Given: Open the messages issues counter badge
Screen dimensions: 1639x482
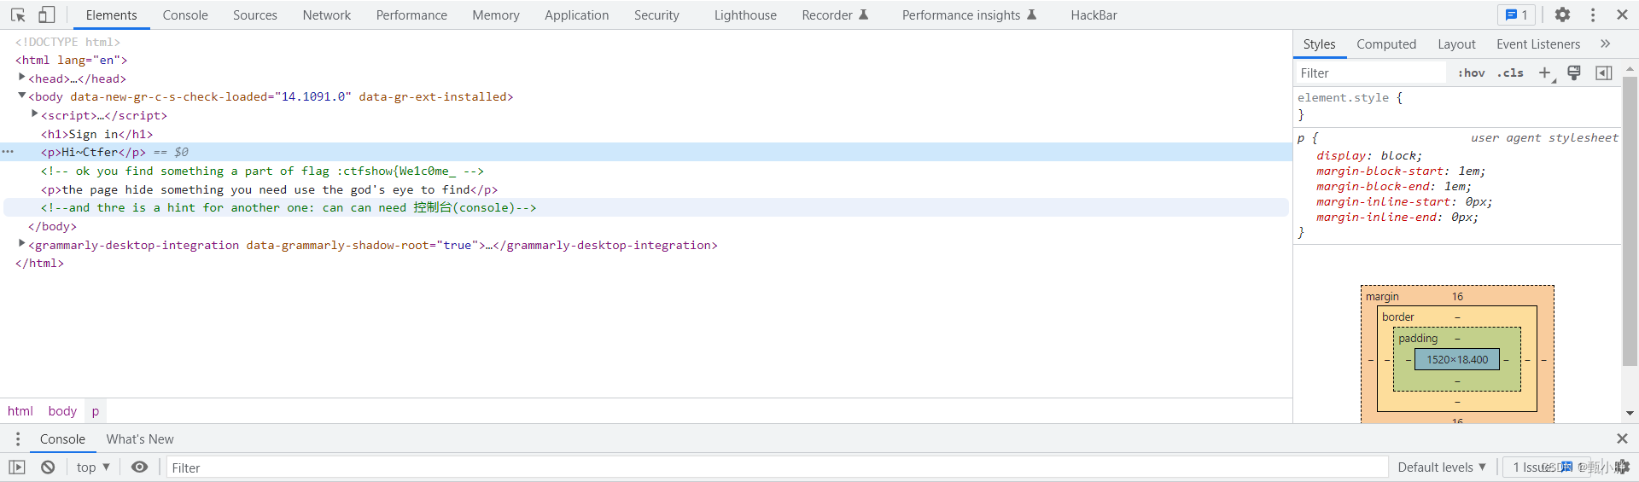Looking at the screenshot, I should click(1516, 15).
